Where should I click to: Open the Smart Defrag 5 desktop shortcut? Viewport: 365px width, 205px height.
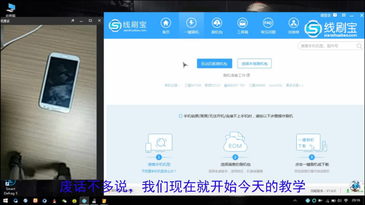(11, 188)
